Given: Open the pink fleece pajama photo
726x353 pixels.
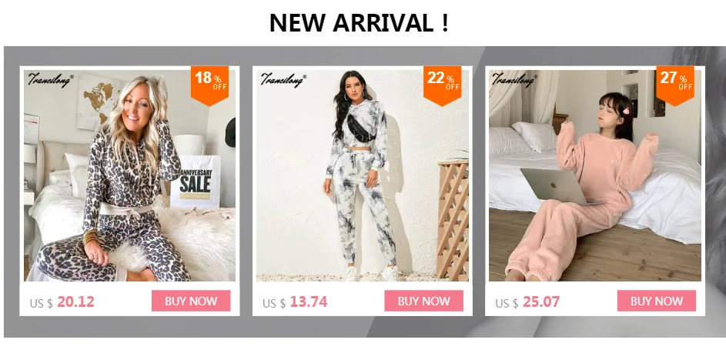Looking at the screenshot, I should pos(595,176).
